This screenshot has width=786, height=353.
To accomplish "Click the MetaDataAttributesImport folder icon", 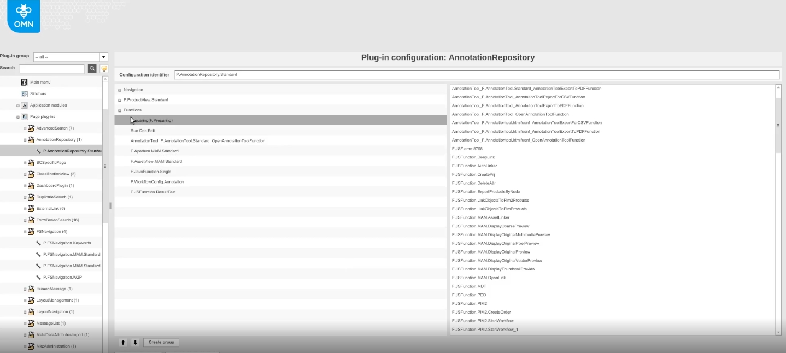I will 31,335.
